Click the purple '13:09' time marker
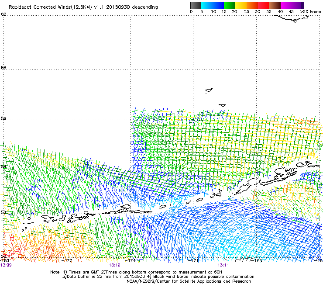The height and width of the screenshot is (284, 323). coord(6,265)
